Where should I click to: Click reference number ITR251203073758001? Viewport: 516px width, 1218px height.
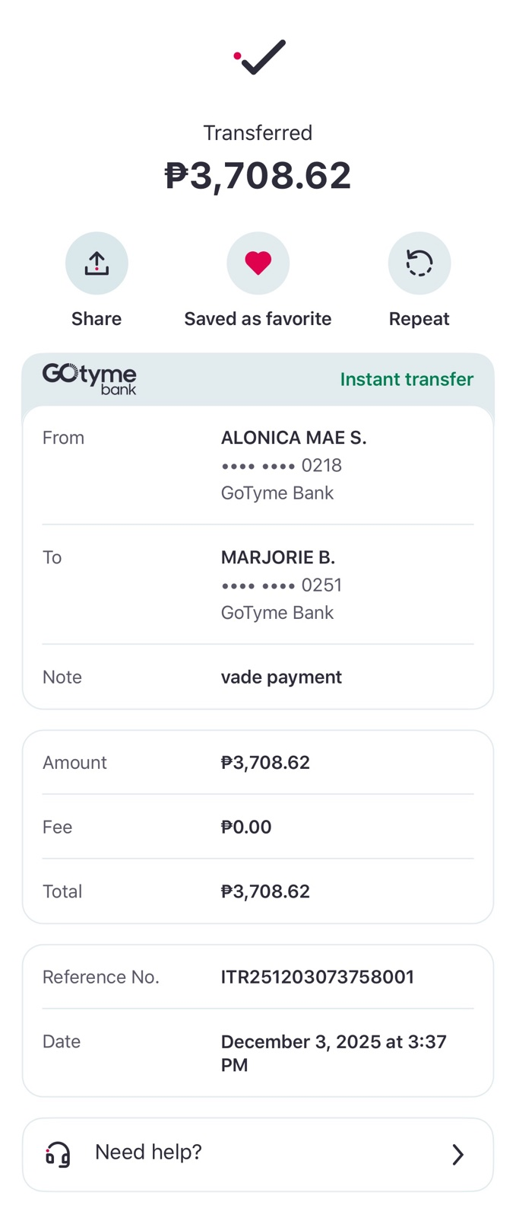(317, 977)
